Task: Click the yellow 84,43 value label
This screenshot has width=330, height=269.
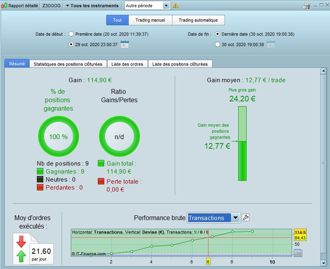Action: 300,238
